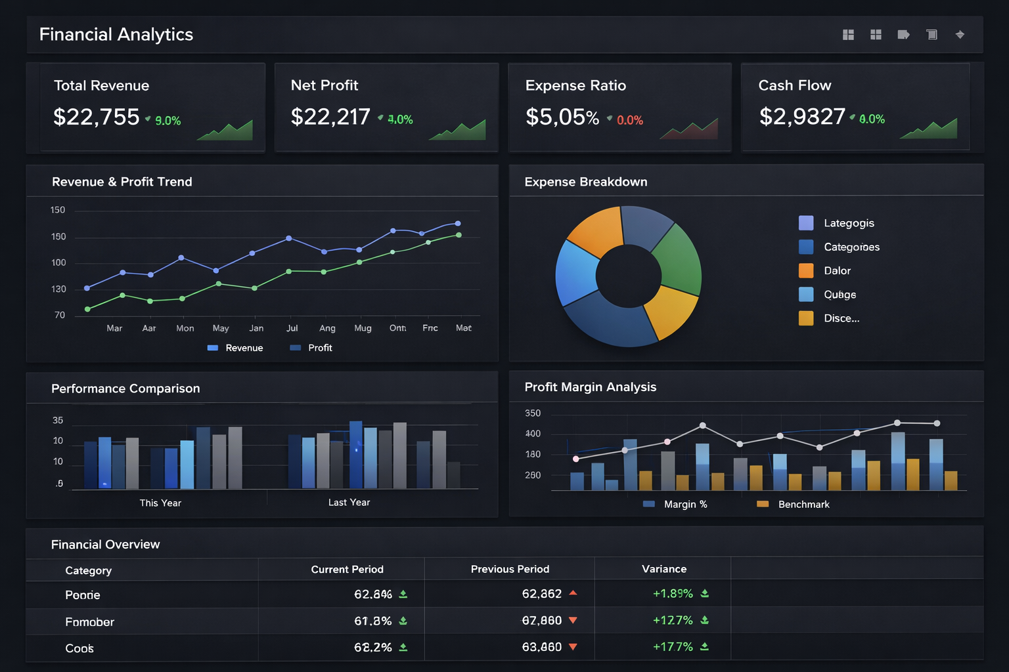Click the green trend arrow beside 4.0%

[381, 119]
